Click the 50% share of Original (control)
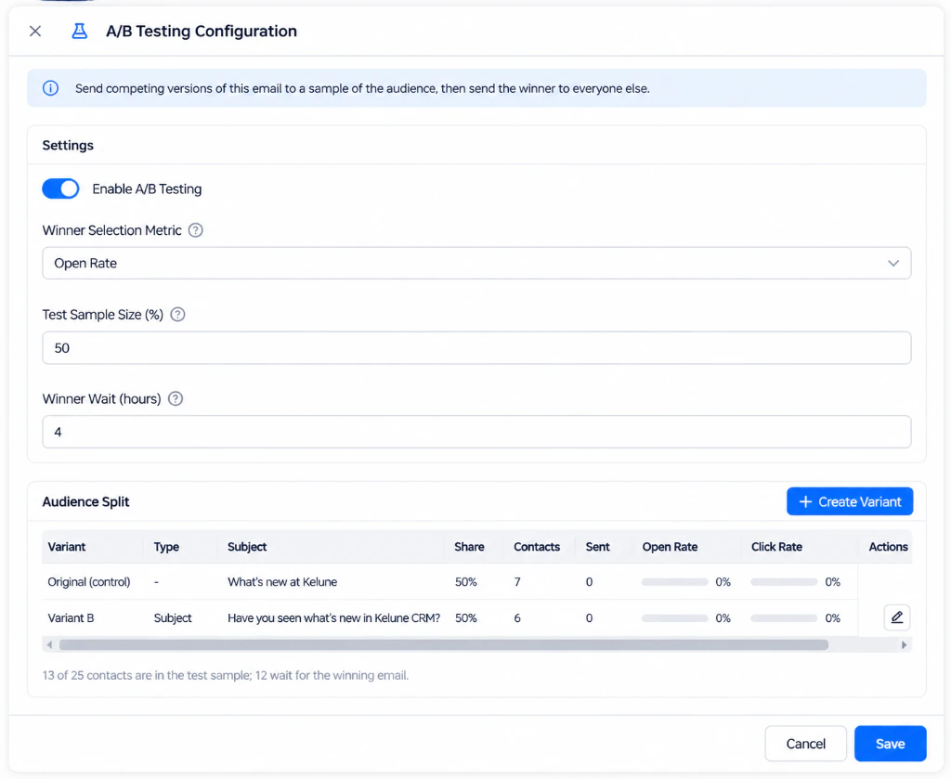This screenshot has width=951, height=779. tap(466, 582)
